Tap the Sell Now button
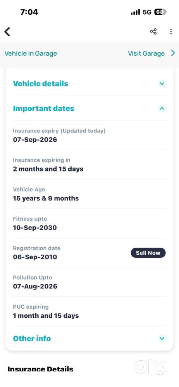179x387 pixels. (x=148, y=253)
